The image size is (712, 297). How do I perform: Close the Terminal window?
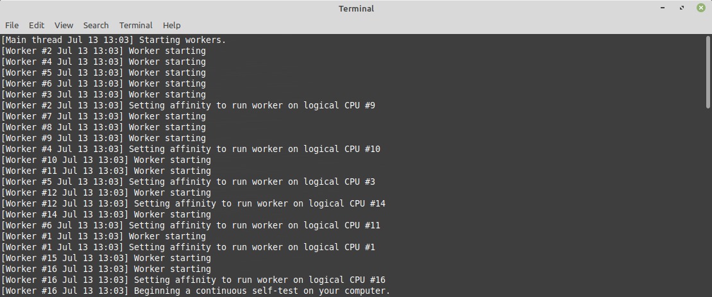[700, 8]
